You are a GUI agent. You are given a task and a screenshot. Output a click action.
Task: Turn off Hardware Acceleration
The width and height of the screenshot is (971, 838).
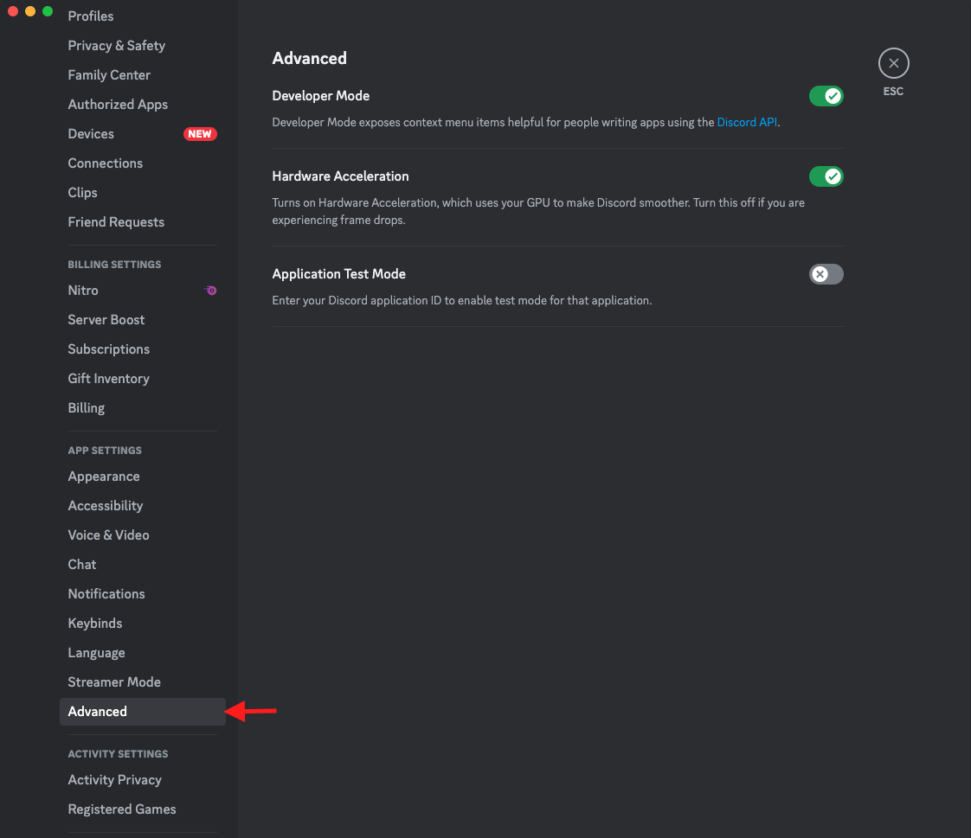point(826,176)
